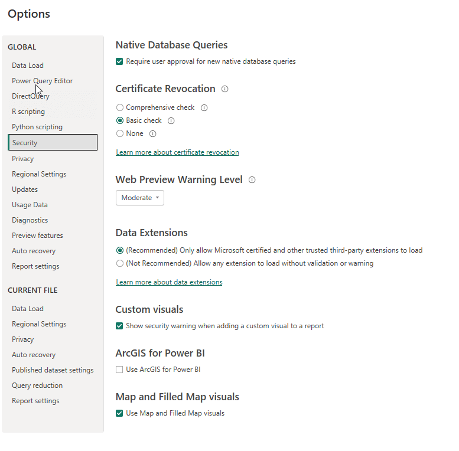
Task: Click info icon beside Web Preview Warning Level
Action: click(252, 180)
